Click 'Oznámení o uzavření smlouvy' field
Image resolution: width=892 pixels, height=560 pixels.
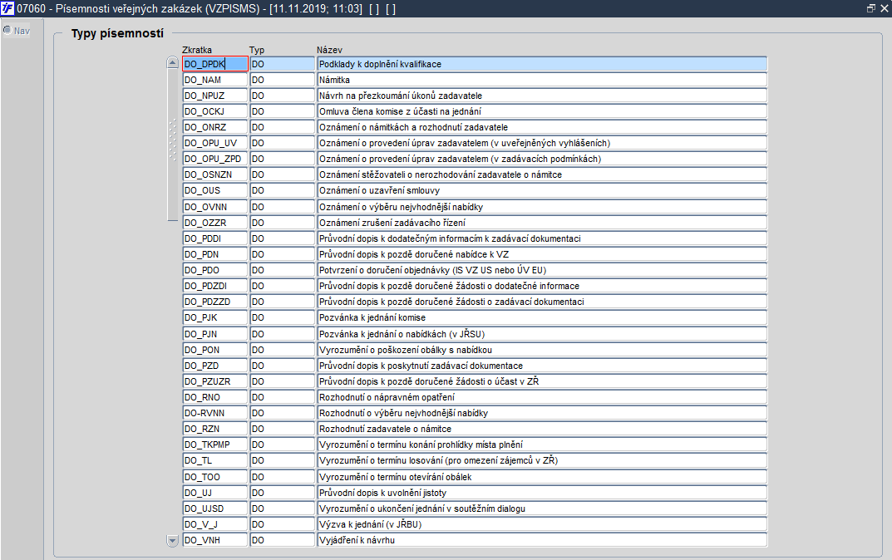pyautogui.click(x=542, y=190)
